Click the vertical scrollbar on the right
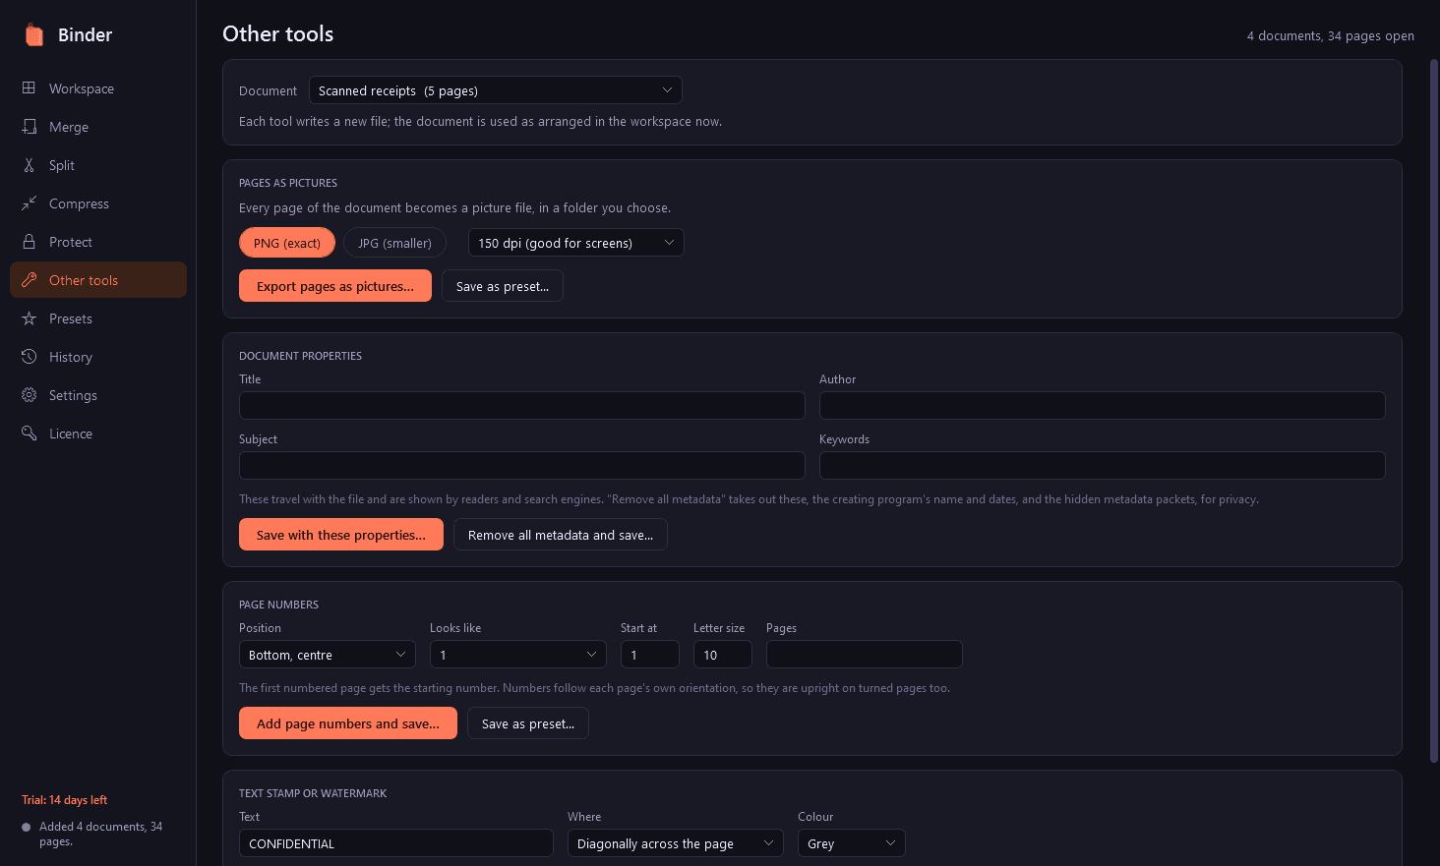Image resolution: width=1440 pixels, height=866 pixels. pos(1434,410)
